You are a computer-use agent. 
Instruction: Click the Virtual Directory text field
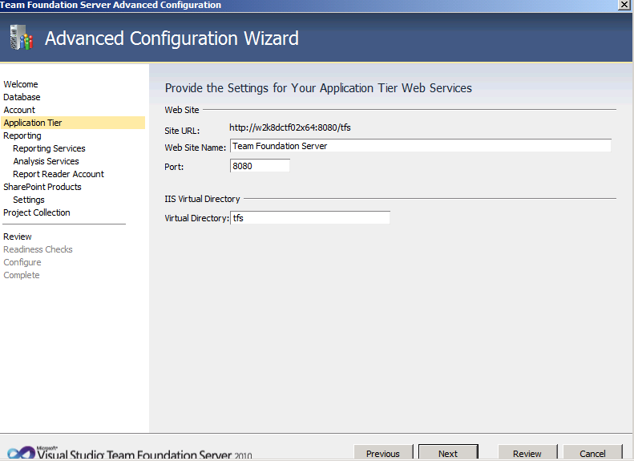pos(310,217)
